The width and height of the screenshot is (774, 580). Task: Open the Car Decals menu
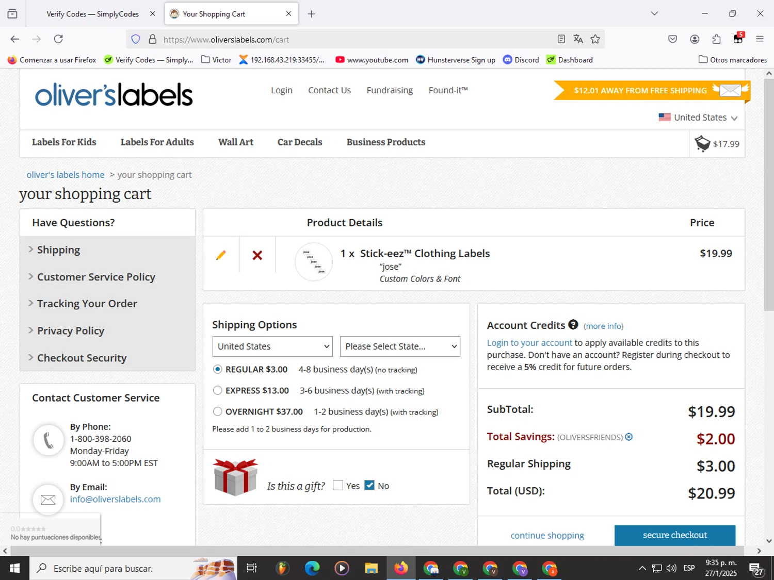[300, 142]
